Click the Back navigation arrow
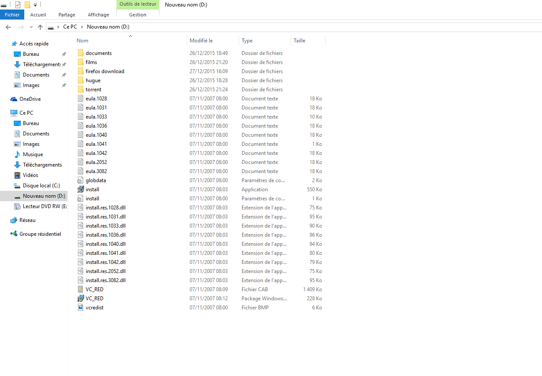 (8, 27)
